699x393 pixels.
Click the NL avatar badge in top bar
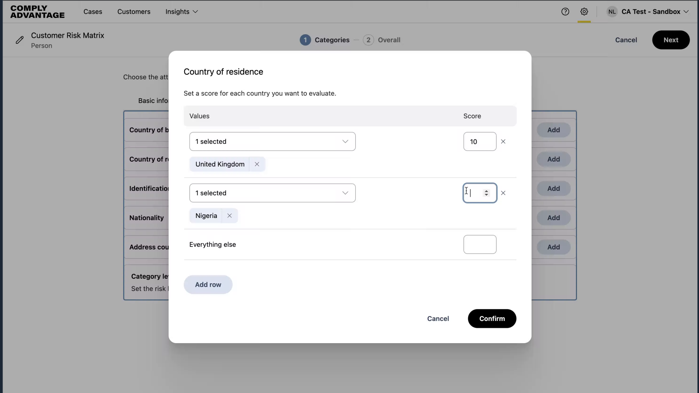[x=612, y=11]
